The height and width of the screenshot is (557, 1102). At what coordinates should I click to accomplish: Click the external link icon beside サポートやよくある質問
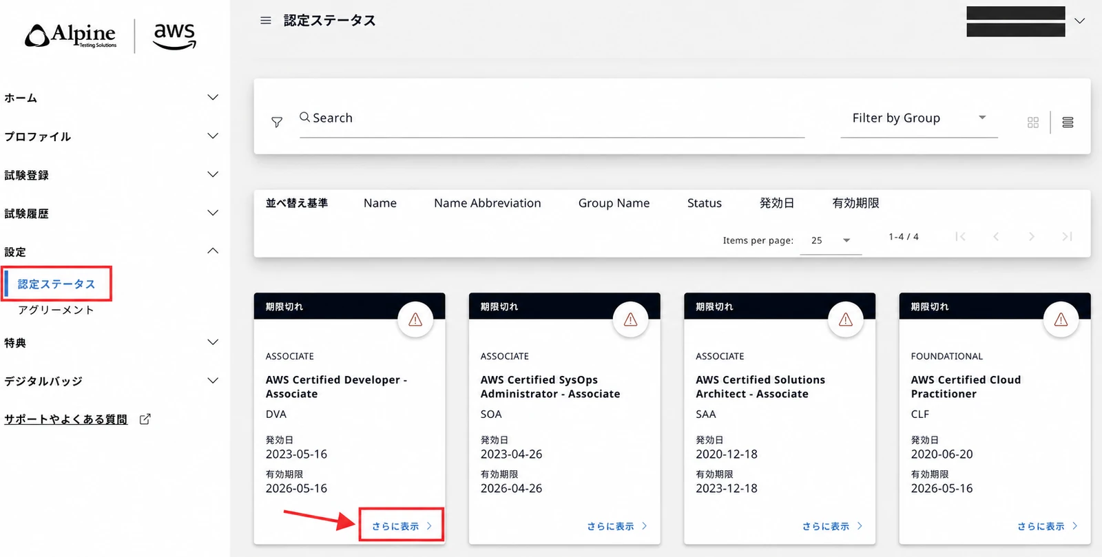coord(145,419)
